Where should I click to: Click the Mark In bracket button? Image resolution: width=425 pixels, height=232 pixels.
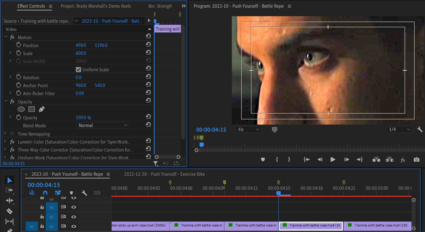pyautogui.click(x=277, y=159)
